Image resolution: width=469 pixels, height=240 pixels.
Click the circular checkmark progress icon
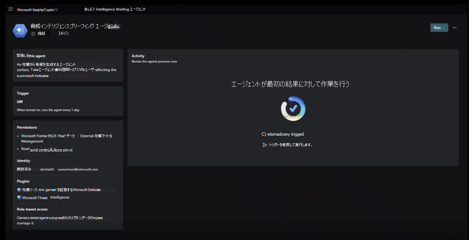[x=293, y=109]
